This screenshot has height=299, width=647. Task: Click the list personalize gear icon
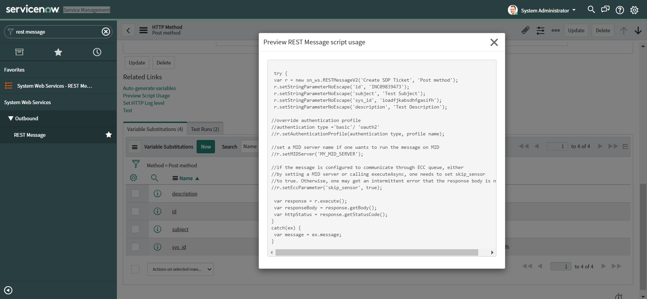click(x=133, y=178)
